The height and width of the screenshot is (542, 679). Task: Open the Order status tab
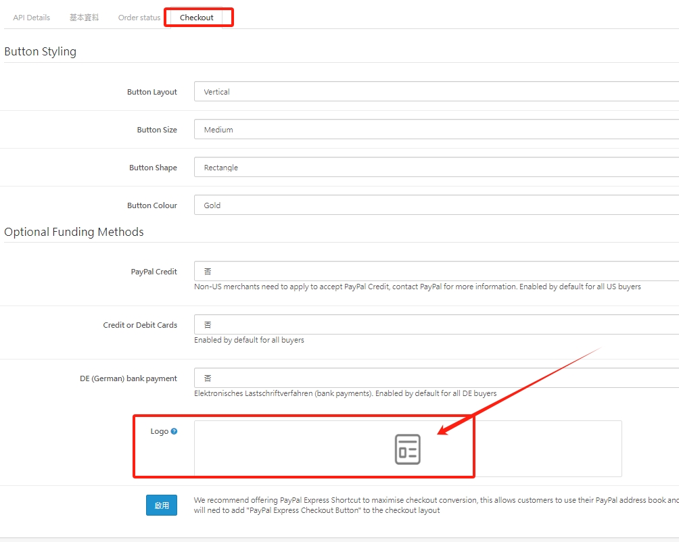tap(139, 18)
